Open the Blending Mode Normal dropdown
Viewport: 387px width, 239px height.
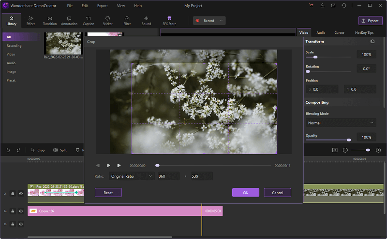click(x=341, y=123)
